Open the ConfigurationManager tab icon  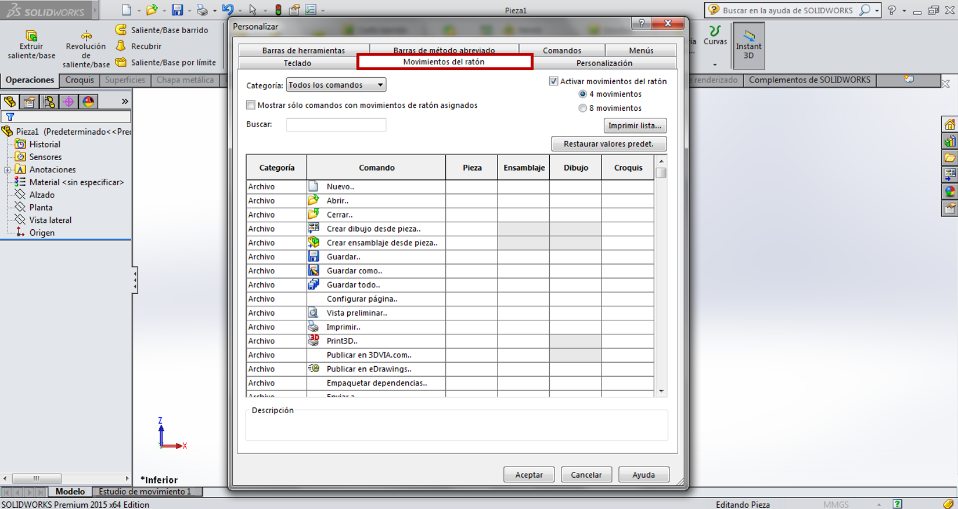49,102
